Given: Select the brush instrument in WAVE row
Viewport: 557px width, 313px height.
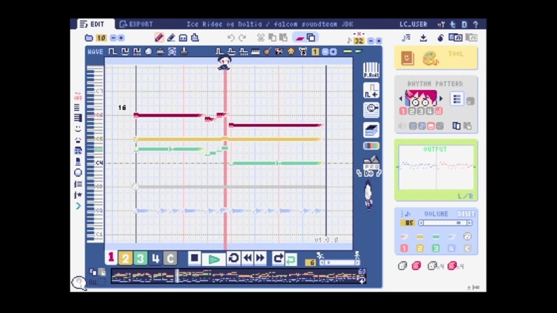Looking at the screenshot, I should click(184, 52).
